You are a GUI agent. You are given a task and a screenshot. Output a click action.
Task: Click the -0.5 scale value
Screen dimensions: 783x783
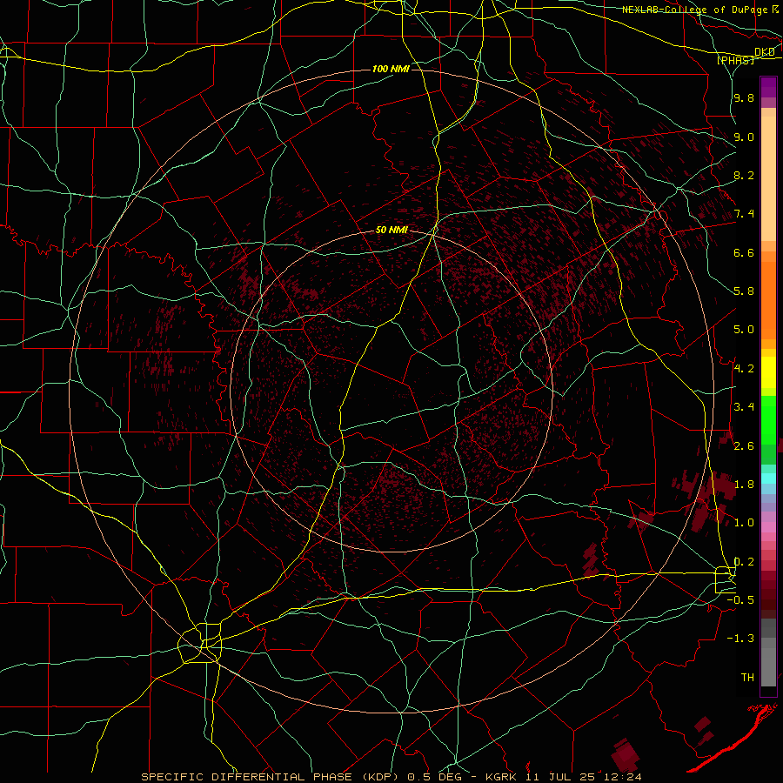[x=740, y=599]
